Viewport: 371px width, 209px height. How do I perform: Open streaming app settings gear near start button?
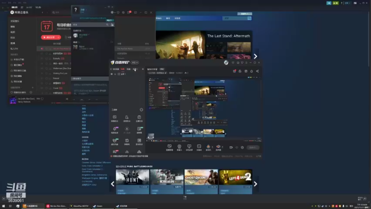tap(242, 147)
